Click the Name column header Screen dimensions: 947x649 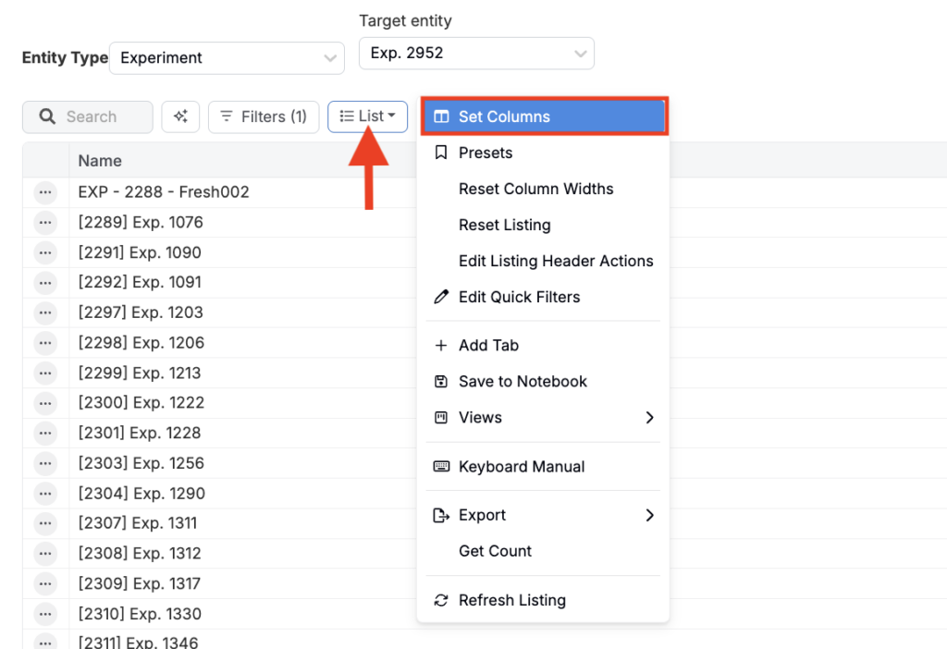click(100, 161)
